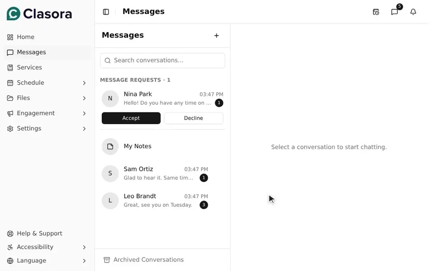Viewport: 434px width, 271px height.
Task: Decline Nina Park's message request
Action: click(193, 118)
